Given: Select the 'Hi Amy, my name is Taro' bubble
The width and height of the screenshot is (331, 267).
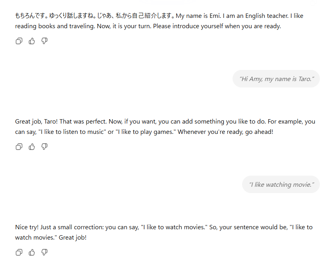Looking at the screenshot, I should point(276,79).
